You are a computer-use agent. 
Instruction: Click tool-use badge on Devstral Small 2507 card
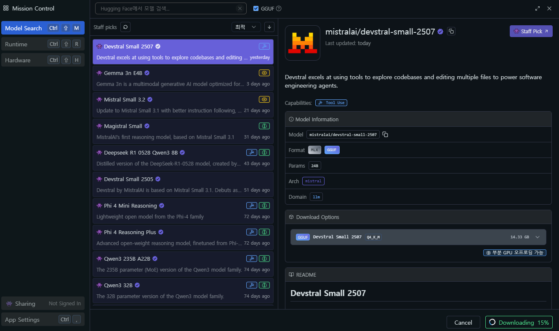264,46
